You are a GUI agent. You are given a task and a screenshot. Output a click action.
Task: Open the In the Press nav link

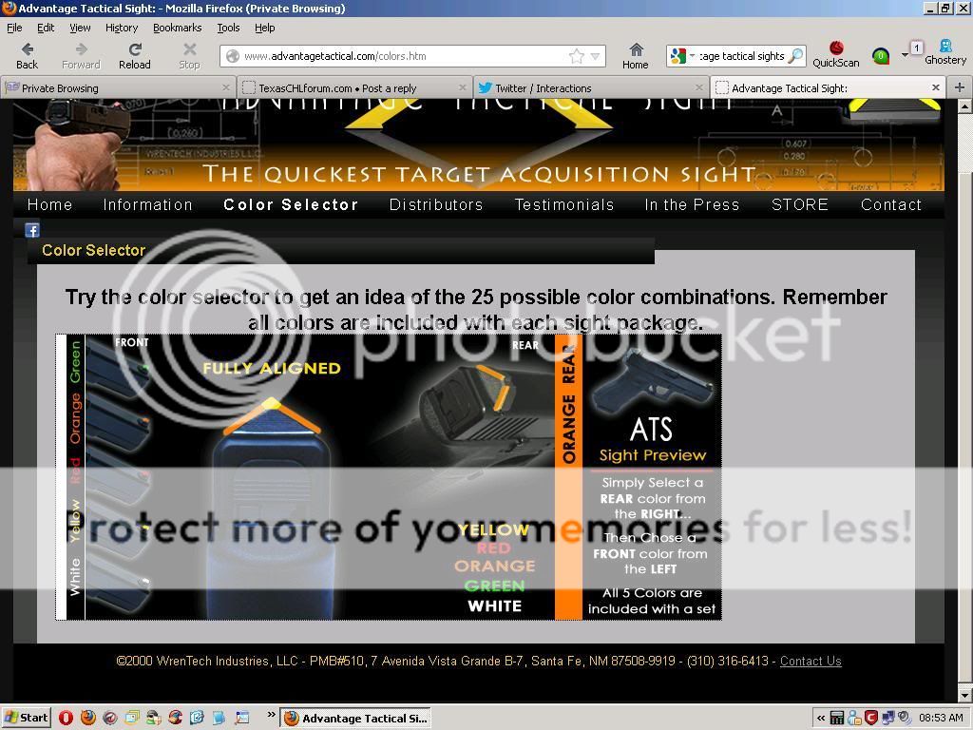tap(692, 205)
